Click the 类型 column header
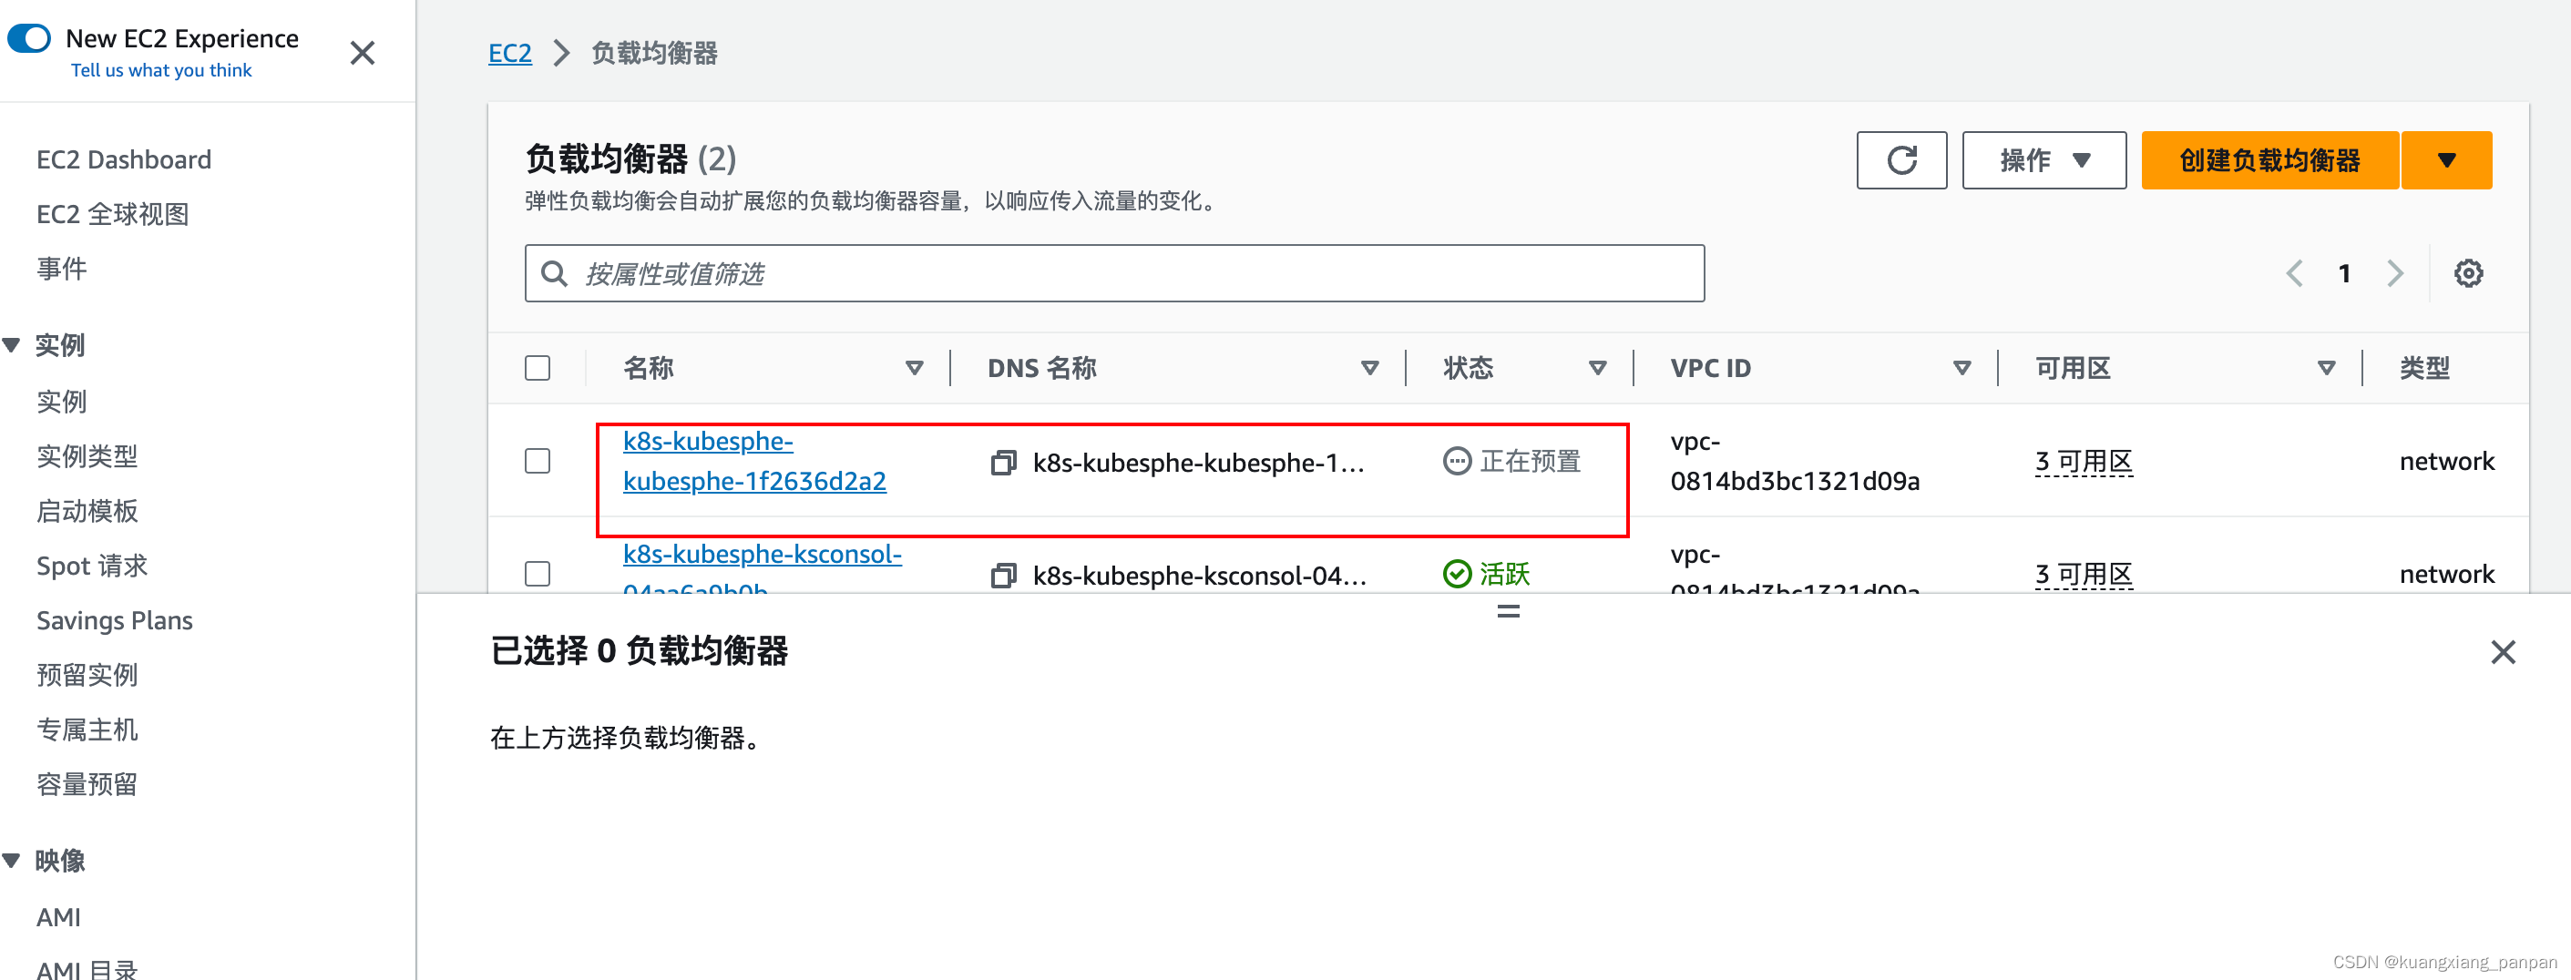 pos(2424,368)
